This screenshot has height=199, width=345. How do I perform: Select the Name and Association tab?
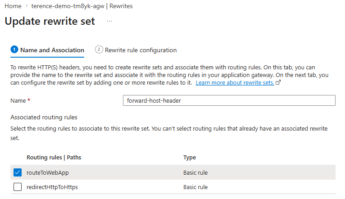[x=47, y=50]
